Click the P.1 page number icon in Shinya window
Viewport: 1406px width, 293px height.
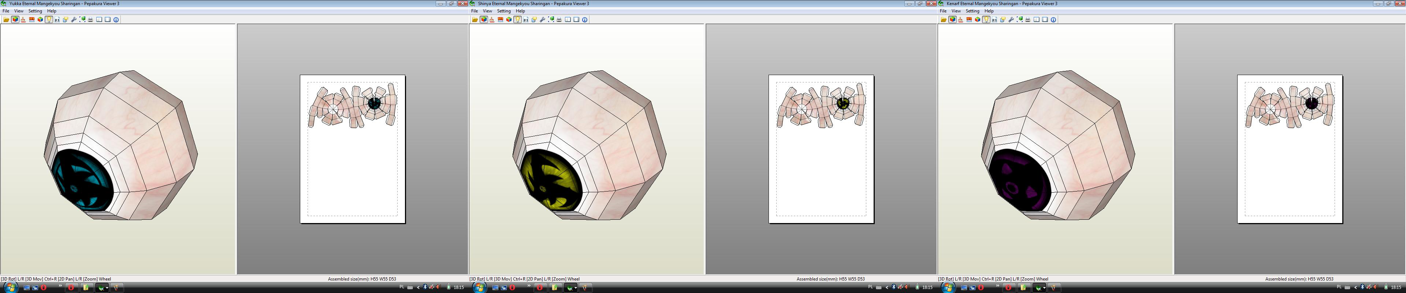click(526, 20)
